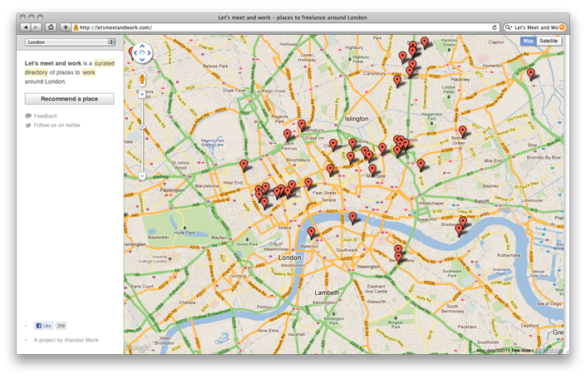Pan the map right with the pan control
This screenshot has width=586, height=379.
[x=149, y=52]
